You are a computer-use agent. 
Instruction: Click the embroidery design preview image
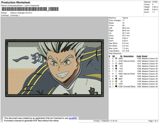point(54,68)
